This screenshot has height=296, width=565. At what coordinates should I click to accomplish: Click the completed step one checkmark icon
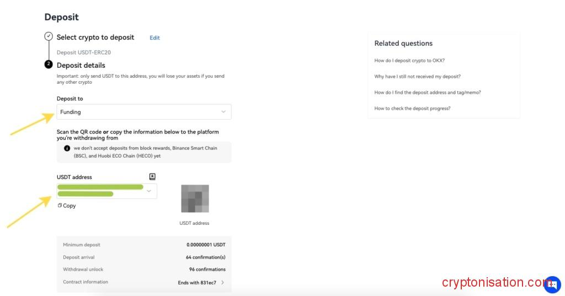[49, 36]
